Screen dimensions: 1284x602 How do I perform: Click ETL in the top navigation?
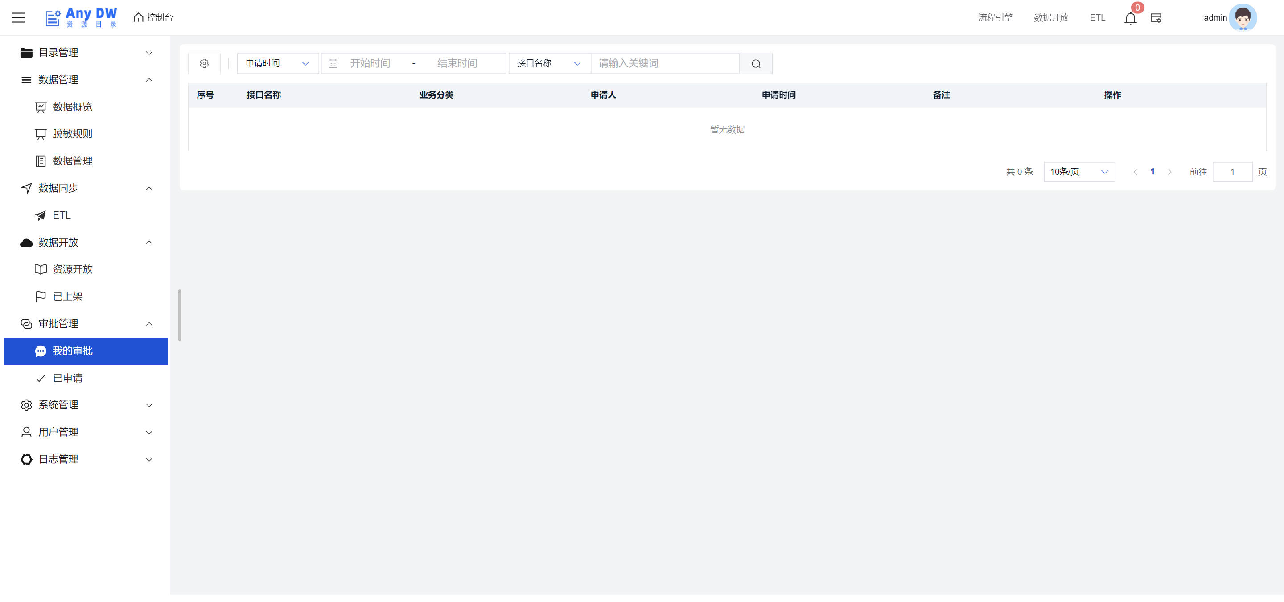tap(1097, 17)
